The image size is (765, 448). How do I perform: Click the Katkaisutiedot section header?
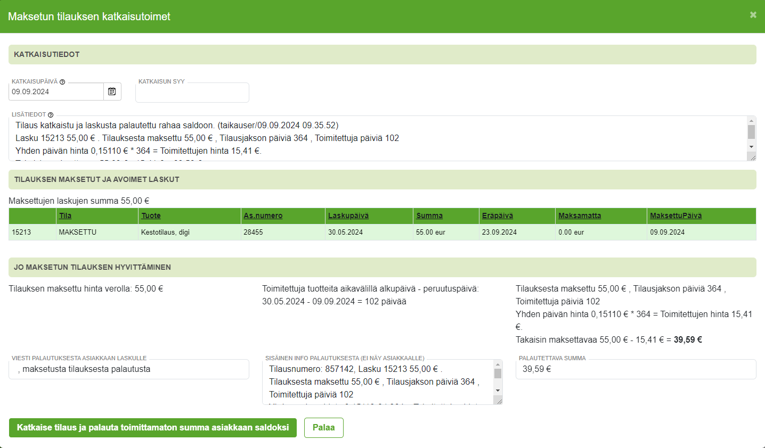click(382, 54)
